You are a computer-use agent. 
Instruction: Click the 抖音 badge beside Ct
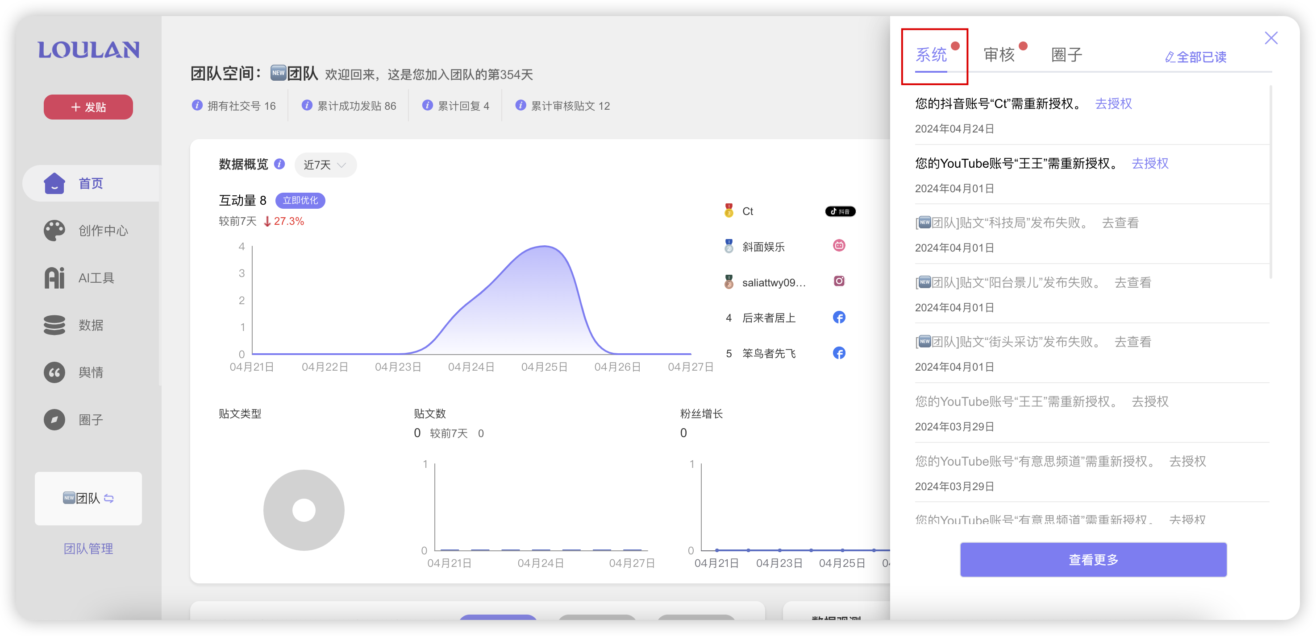tap(840, 211)
